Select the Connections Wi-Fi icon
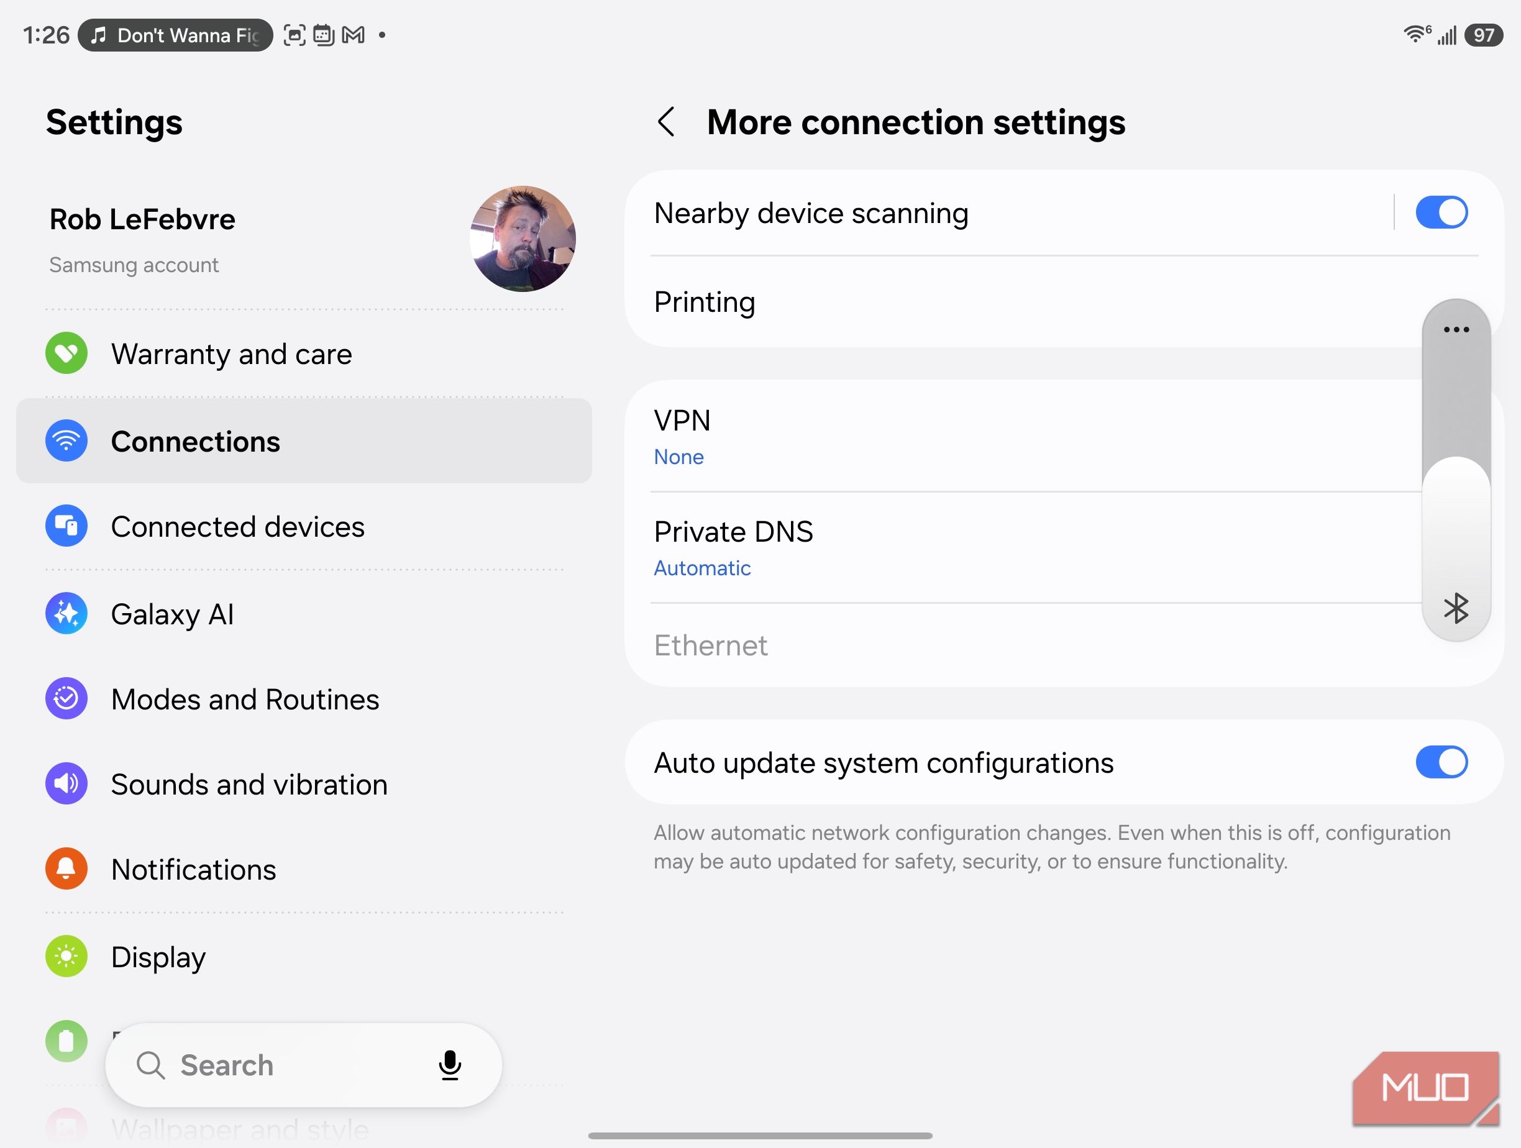The image size is (1521, 1148). tap(66, 440)
